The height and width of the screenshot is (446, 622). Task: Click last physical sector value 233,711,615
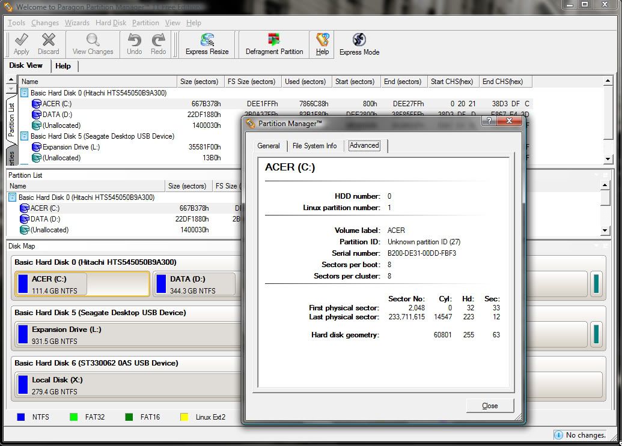pyautogui.click(x=407, y=317)
